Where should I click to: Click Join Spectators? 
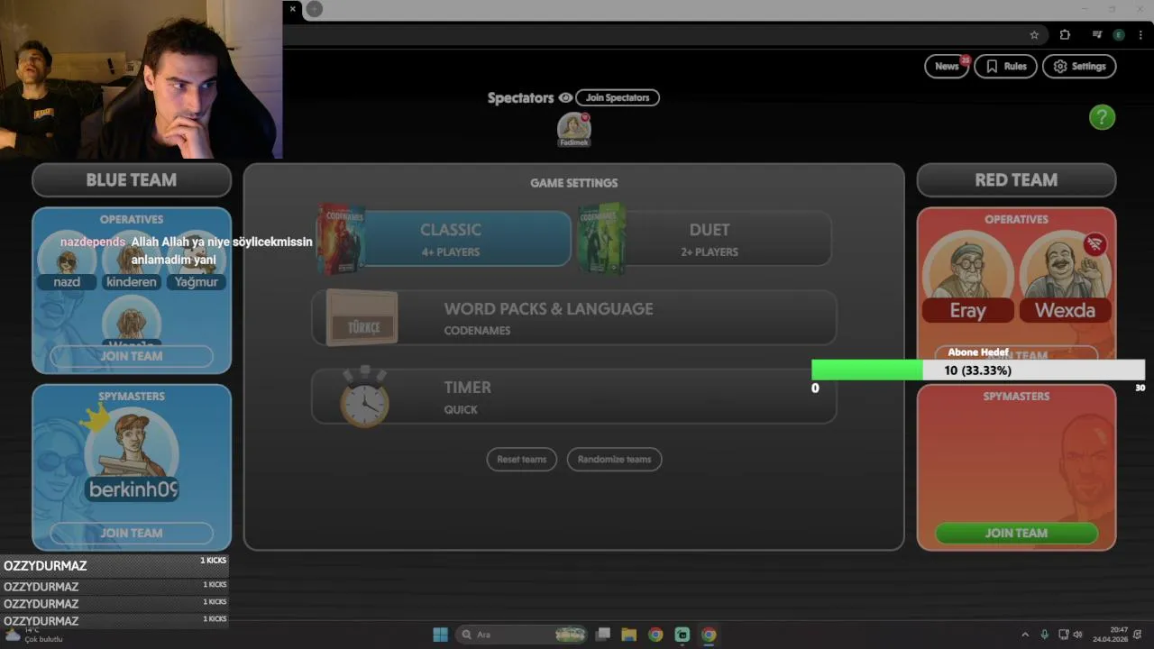[x=618, y=97]
